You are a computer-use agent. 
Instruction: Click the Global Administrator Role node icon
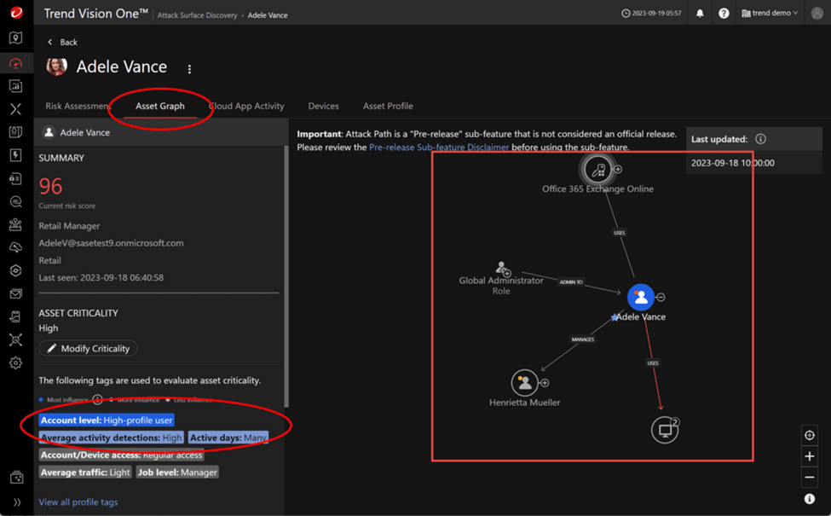pyautogui.click(x=502, y=269)
